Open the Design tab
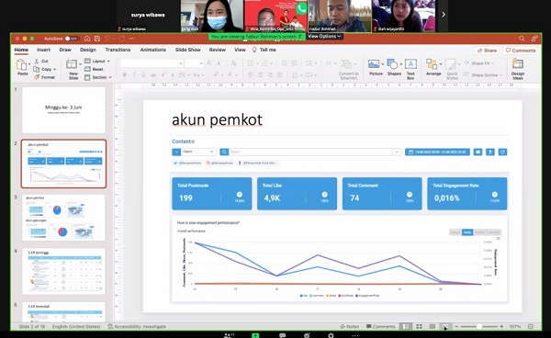This screenshot has width=551, height=338. (x=88, y=50)
